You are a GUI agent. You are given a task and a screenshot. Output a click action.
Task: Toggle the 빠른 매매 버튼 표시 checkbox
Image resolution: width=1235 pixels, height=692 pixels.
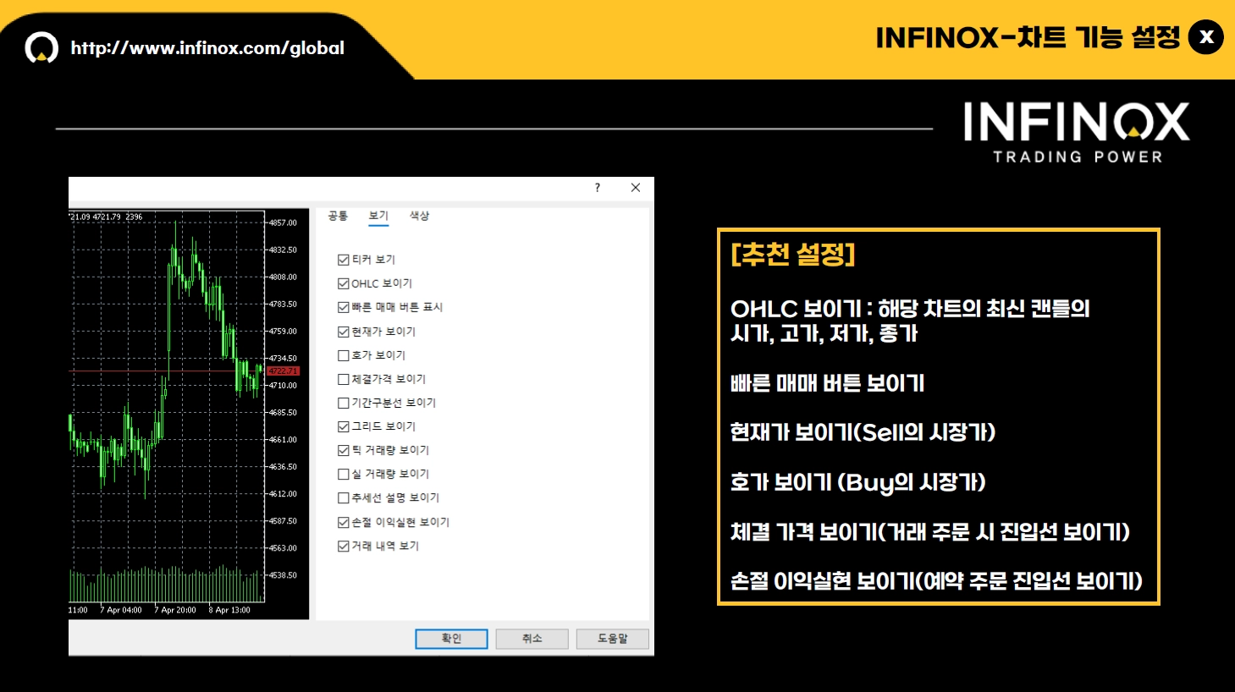(343, 307)
